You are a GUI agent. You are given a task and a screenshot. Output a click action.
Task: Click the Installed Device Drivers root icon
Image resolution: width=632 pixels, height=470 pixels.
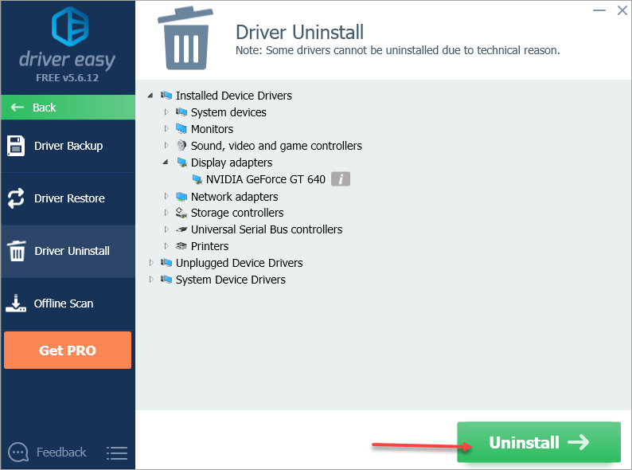[x=166, y=96]
